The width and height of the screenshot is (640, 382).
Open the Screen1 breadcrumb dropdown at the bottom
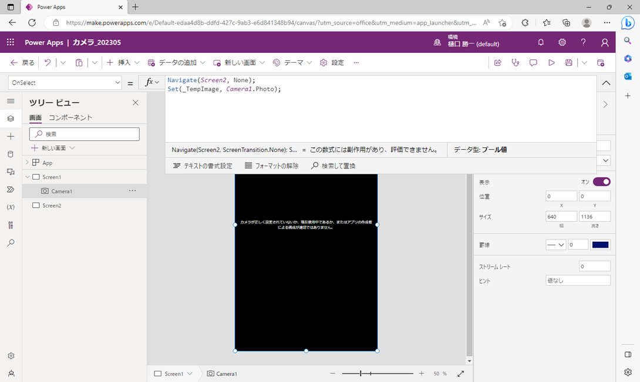(190, 373)
